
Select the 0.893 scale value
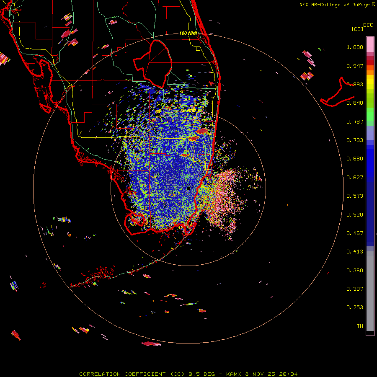pyautogui.click(x=355, y=84)
